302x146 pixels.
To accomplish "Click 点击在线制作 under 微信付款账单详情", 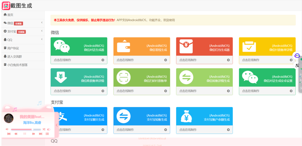I will pyautogui.click(x=251, y=60).
